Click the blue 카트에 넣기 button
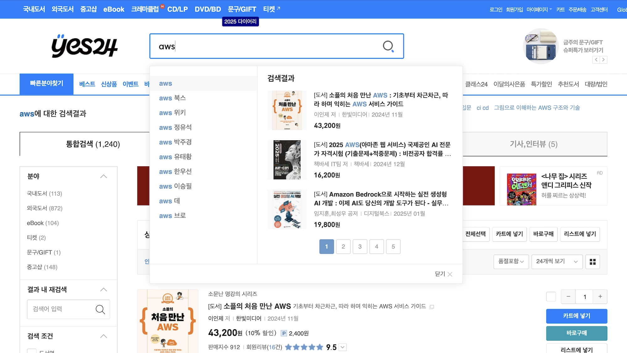 [x=576, y=316]
